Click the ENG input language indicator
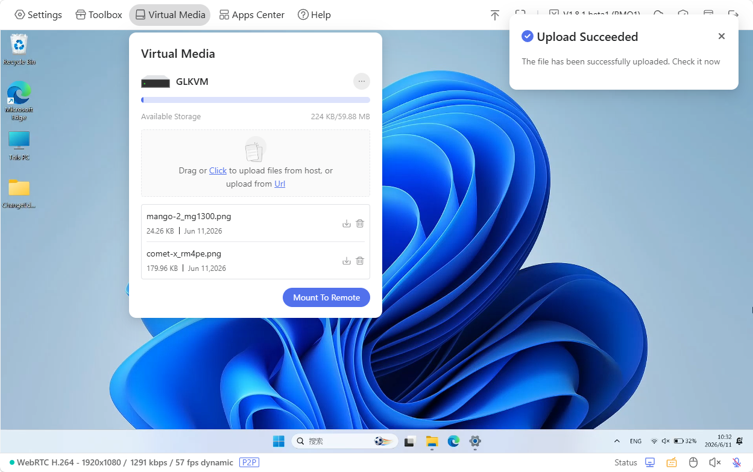The image size is (753, 472). click(635, 441)
